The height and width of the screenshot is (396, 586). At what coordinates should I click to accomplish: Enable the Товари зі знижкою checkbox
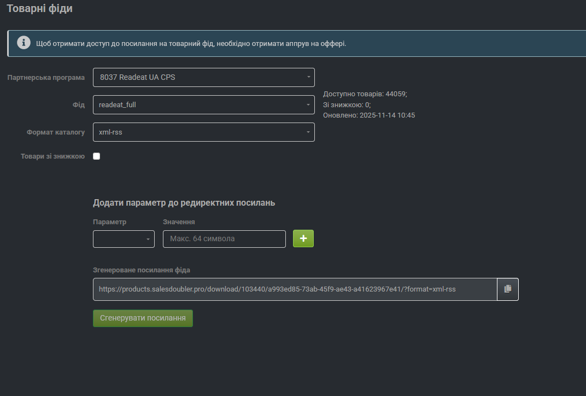[x=97, y=156]
